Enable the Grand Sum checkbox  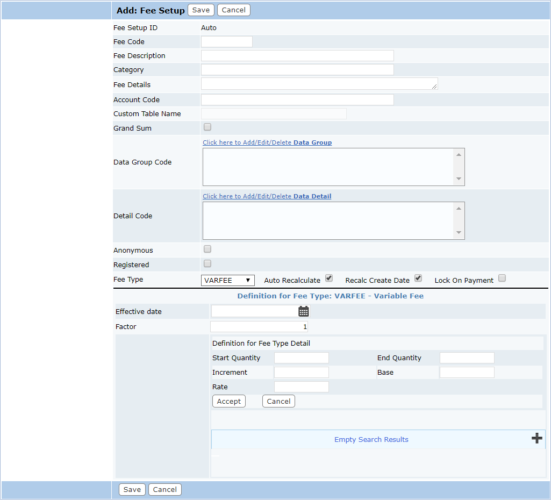[207, 127]
